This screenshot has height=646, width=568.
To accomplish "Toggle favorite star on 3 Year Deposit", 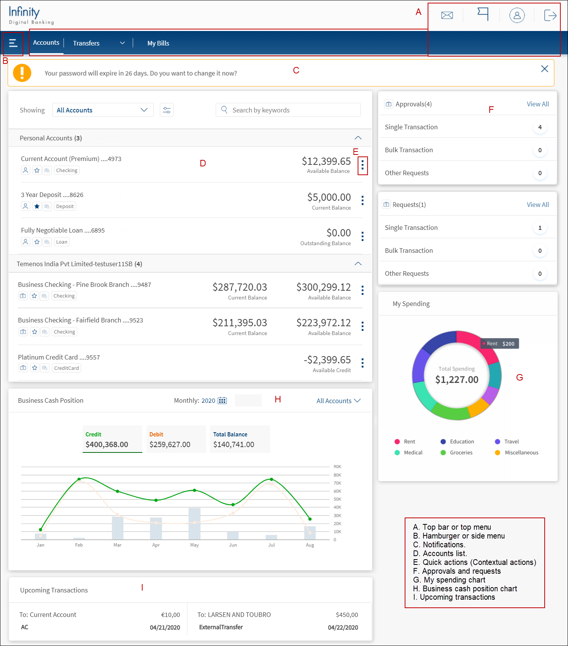I will pos(37,207).
